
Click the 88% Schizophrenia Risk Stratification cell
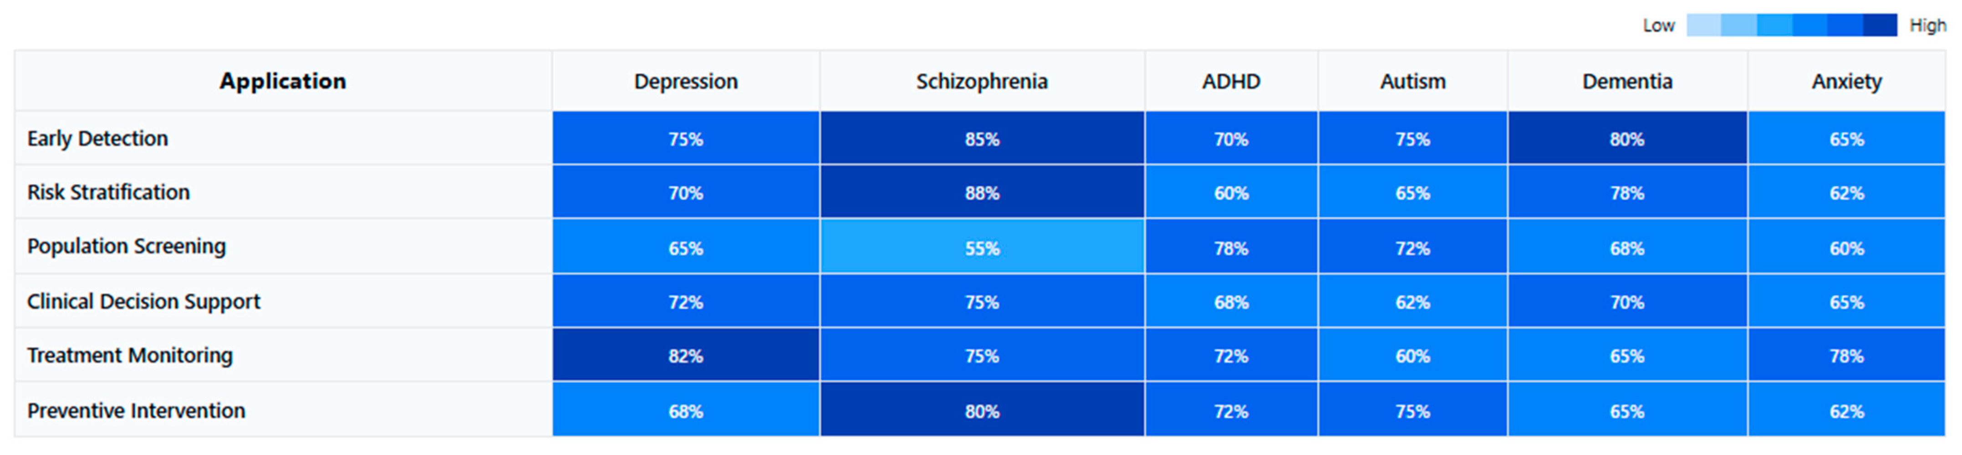tap(981, 193)
